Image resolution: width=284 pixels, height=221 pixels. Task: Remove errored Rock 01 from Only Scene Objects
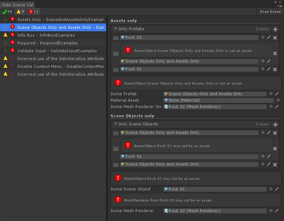coord(275,149)
